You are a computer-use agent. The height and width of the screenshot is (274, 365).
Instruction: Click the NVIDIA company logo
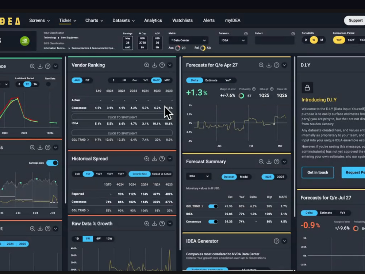click(x=25, y=41)
